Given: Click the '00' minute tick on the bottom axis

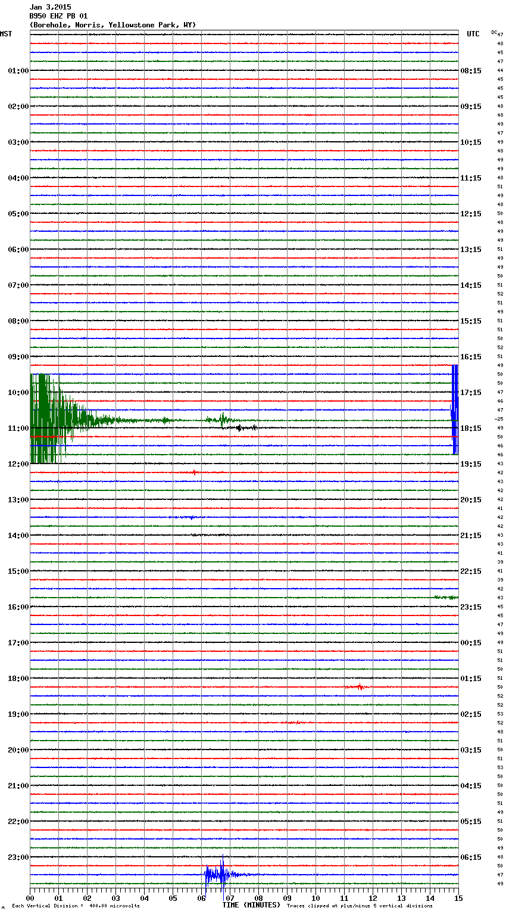Looking at the screenshot, I should [30, 898].
